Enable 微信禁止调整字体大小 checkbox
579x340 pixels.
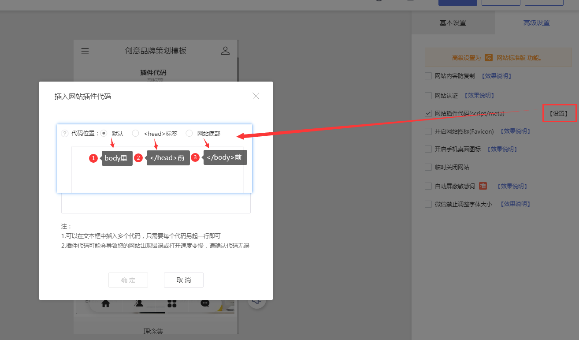[x=428, y=204]
